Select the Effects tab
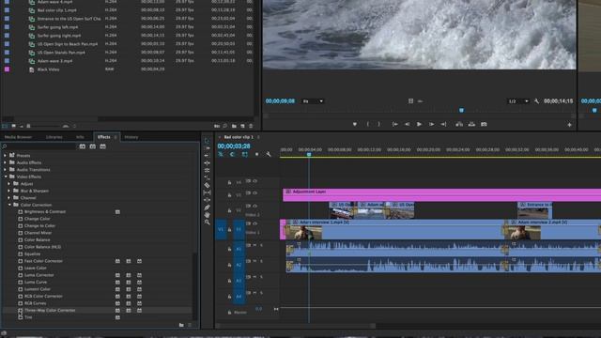Screen dimensions: 601x338 pyautogui.click(x=104, y=137)
